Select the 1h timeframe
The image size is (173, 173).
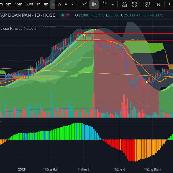[38, 4]
